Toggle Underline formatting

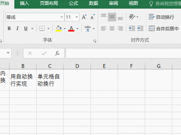(26, 28)
